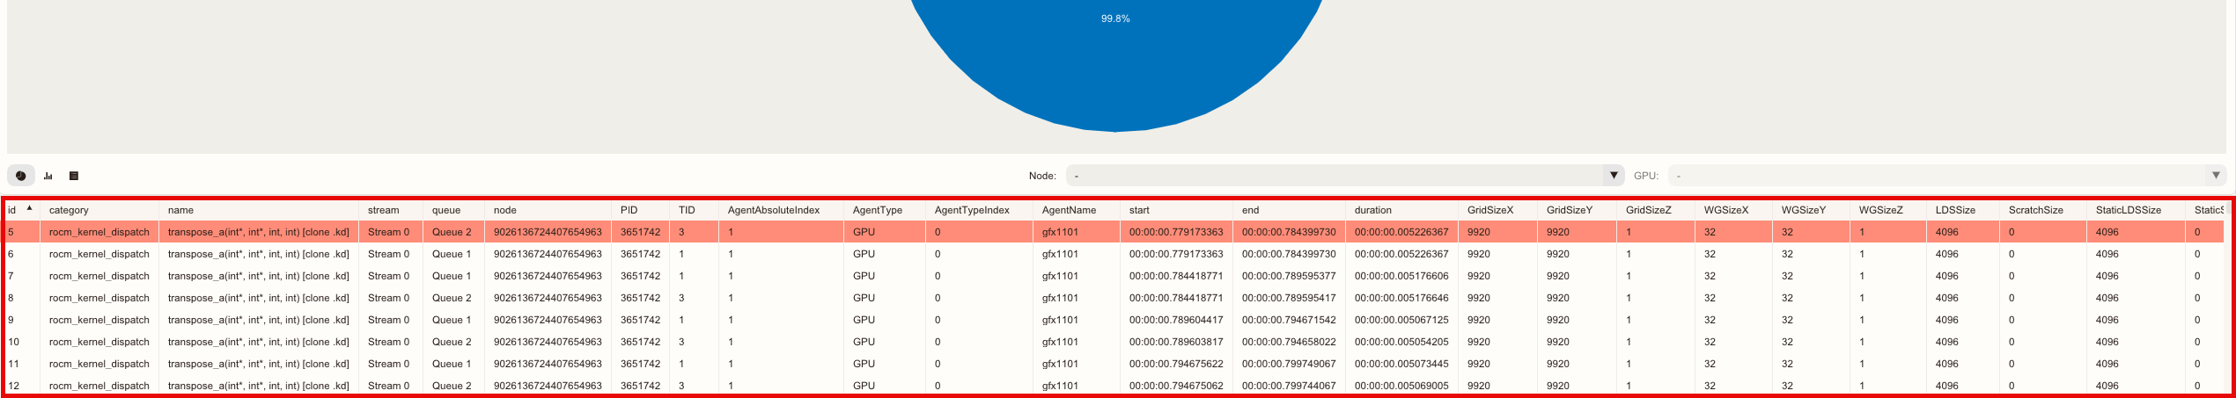This screenshot has width=2236, height=398.
Task: Switch to bar chart view
Action: (x=48, y=176)
